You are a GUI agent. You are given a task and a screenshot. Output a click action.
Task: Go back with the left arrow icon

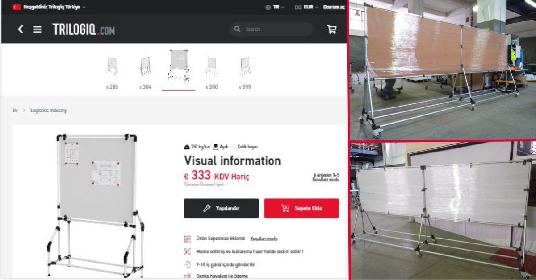(x=20, y=29)
